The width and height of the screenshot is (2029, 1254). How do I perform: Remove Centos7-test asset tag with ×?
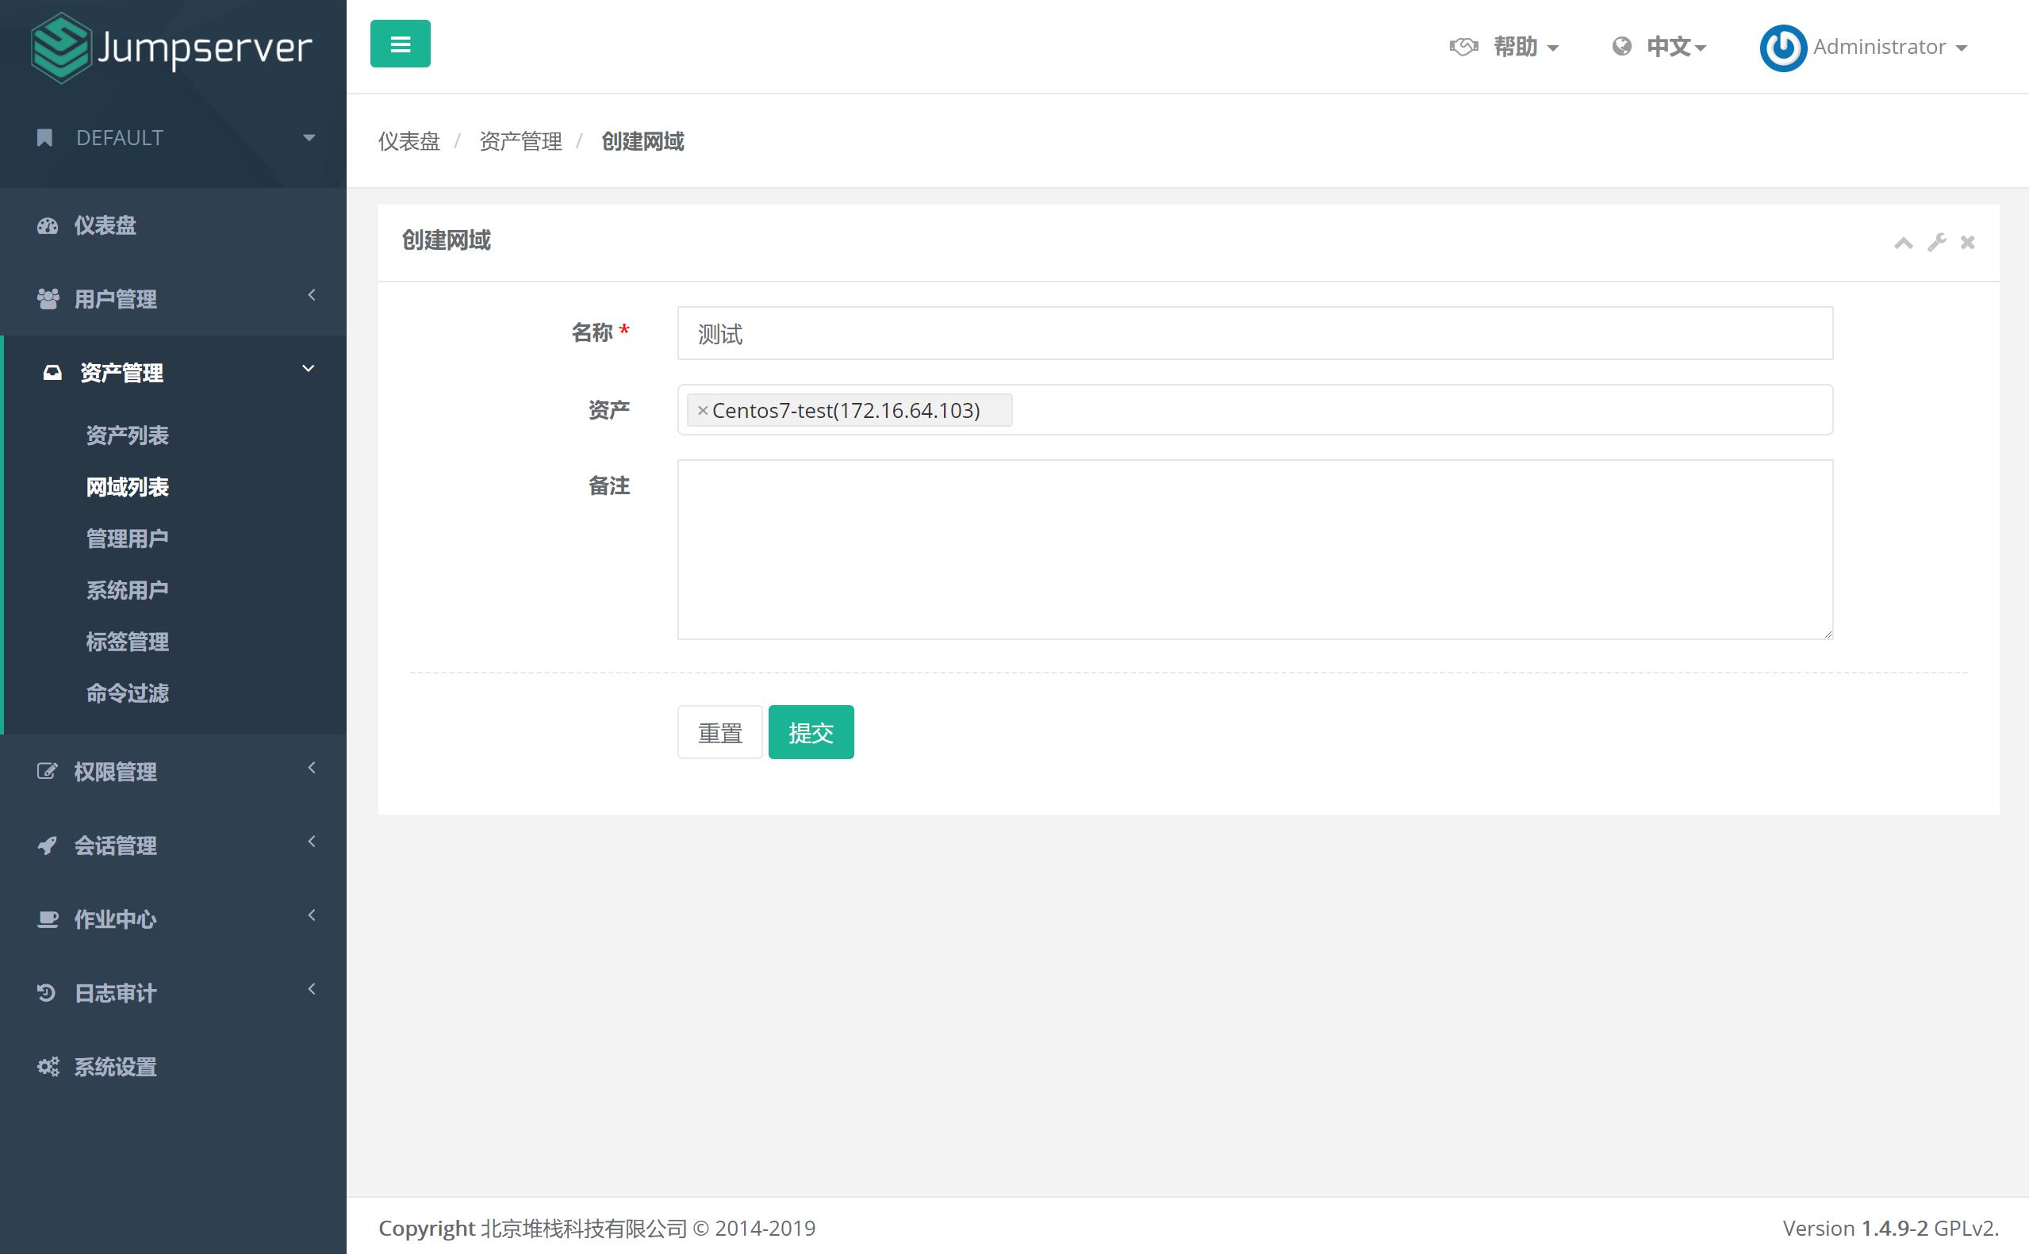tap(702, 411)
